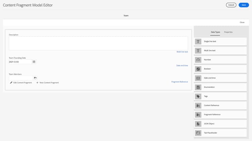Select the Content Reference icon
The image size is (252, 141).
(x=198, y=105)
